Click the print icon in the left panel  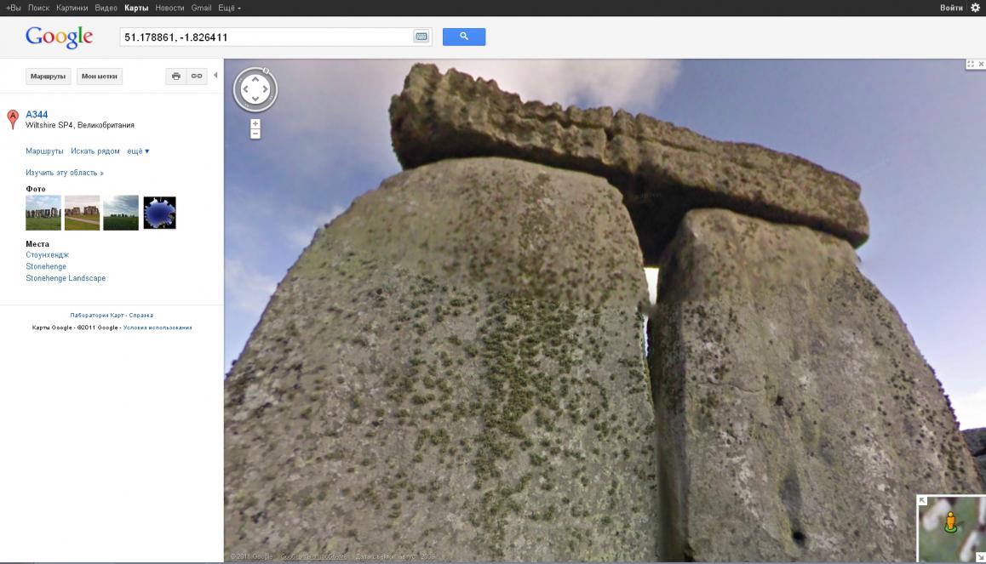(x=176, y=77)
